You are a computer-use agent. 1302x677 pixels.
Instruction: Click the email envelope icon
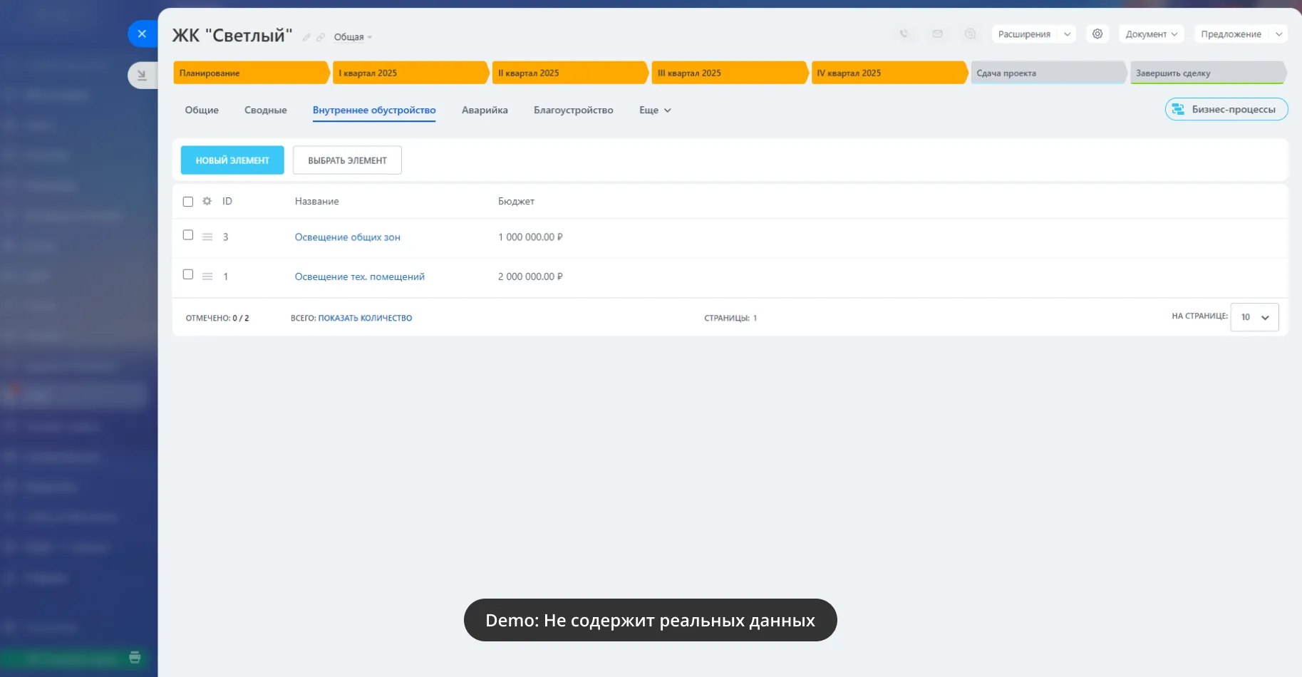coord(937,33)
